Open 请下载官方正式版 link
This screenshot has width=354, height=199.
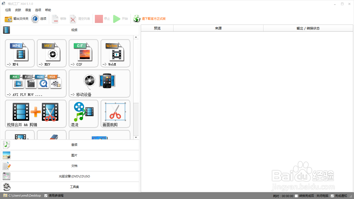point(154,19)
